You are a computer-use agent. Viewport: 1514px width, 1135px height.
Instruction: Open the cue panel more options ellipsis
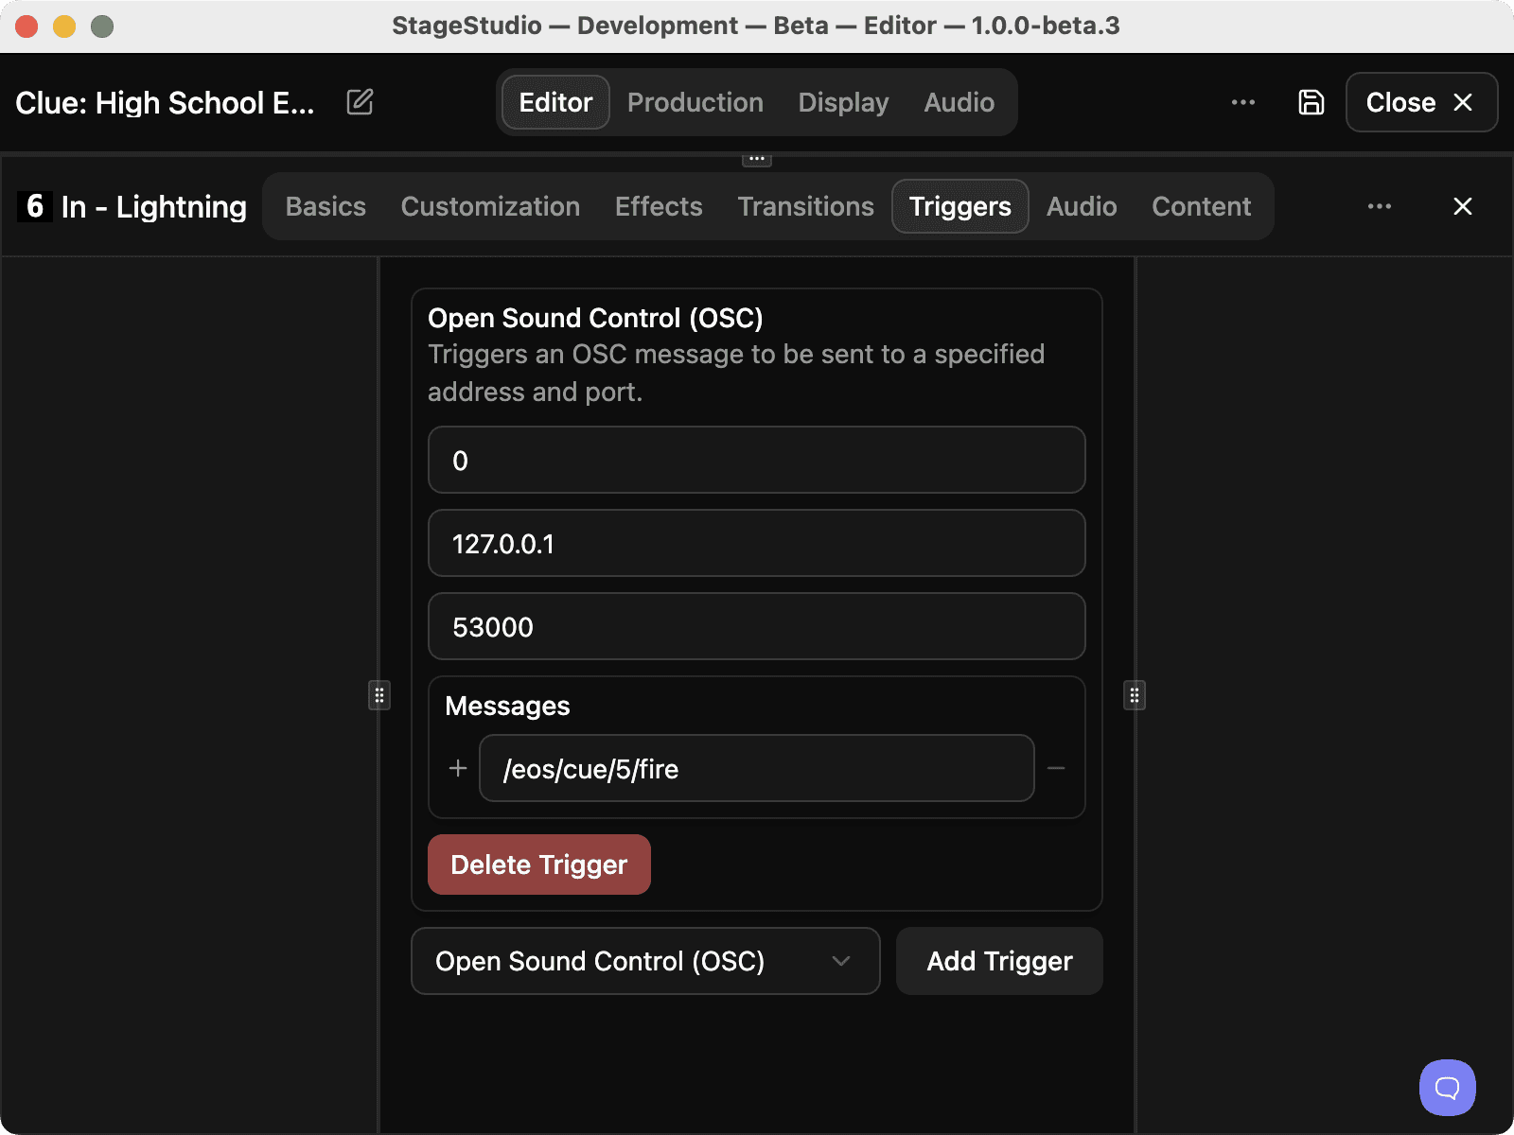click(x=1380, y=206)
